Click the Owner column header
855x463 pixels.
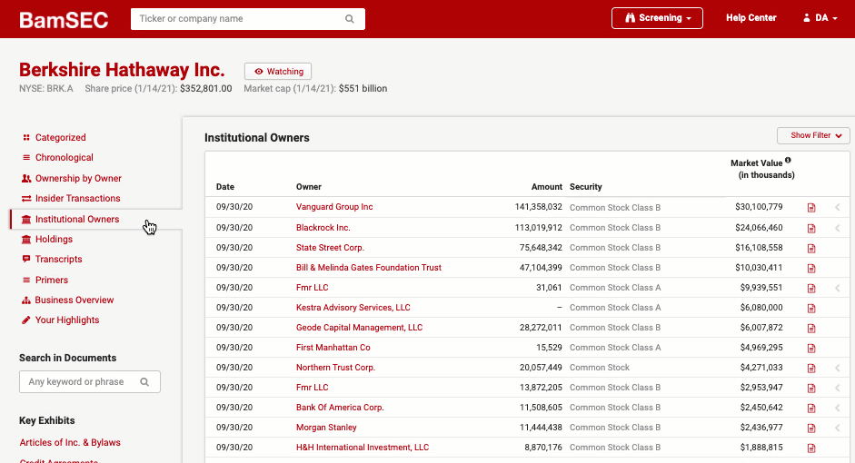309,187
